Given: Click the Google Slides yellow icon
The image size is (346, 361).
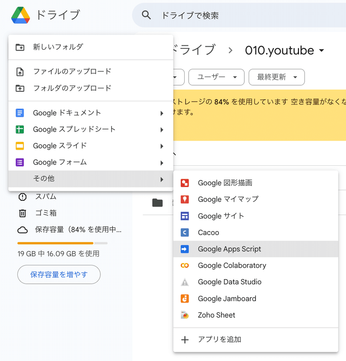Looking at the screenshot, I should tap(20, 146).
